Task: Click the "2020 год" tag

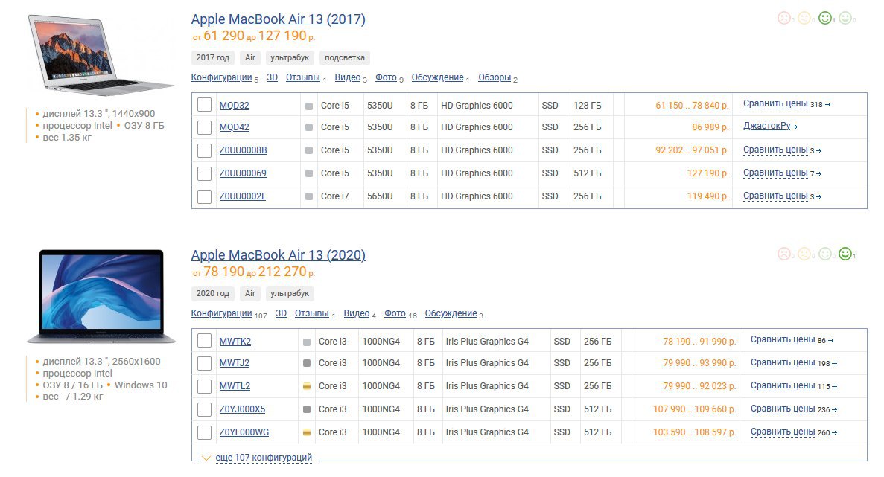Action: click(212, 293)
